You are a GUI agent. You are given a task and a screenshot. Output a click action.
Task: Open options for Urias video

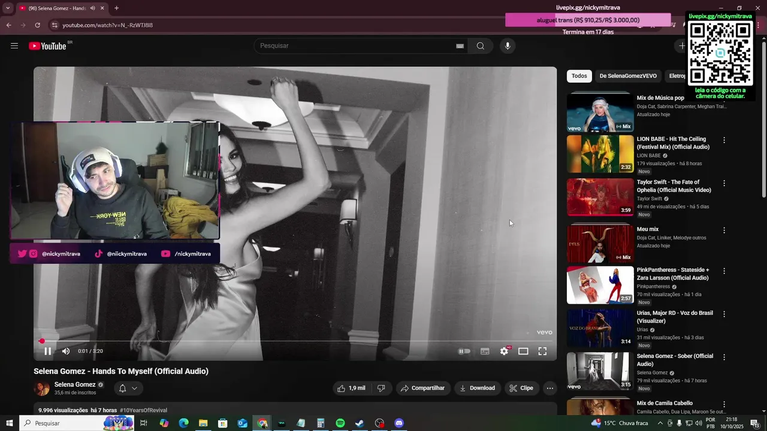pyautogui.click(x=724, y=314)
